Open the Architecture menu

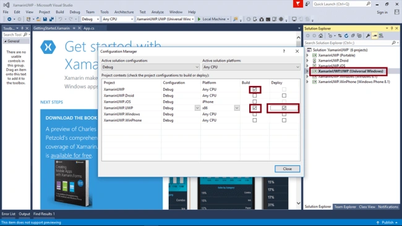click(x=124, y=12)
